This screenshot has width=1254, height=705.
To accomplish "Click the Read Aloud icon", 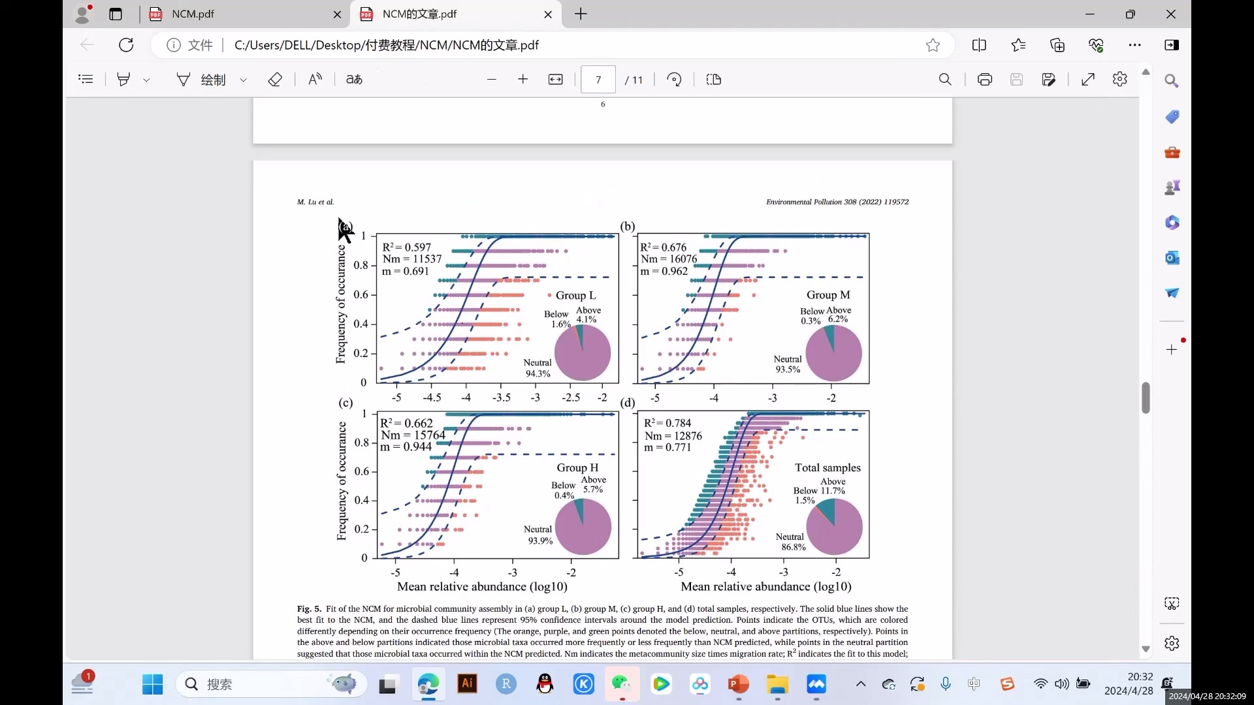I will (x=315, y=80).
